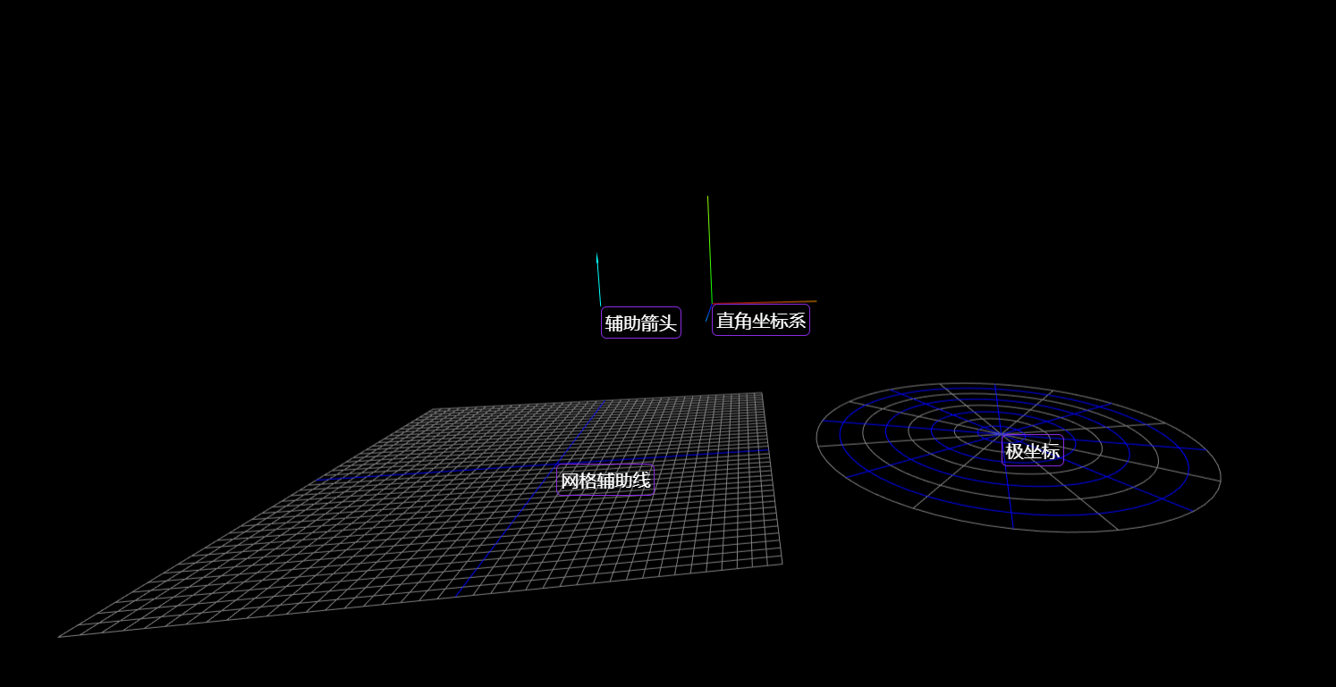1336x687 pixels.
Task: Select the blue Z axis of the coordinate system
Action: 708,315
